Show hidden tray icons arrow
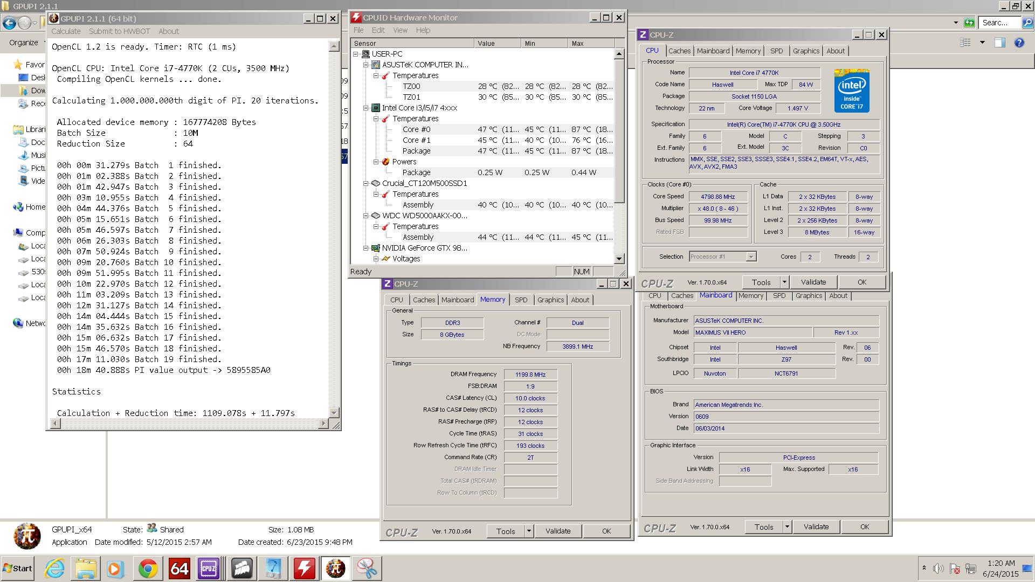This screenshot has width=1035, height=582. pos(924,569)
